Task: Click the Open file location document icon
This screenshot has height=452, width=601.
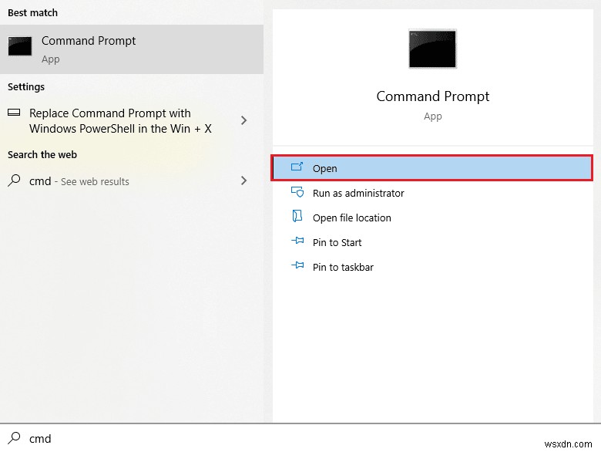Action: (x=297, y=217)
